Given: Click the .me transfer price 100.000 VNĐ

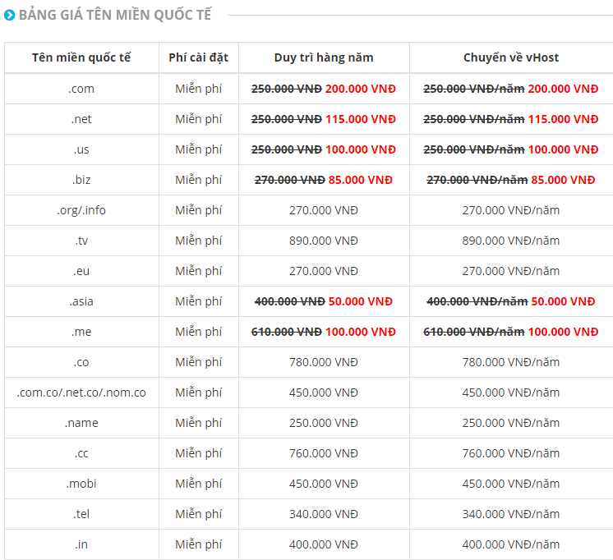Looking at the screenshot, I should click(563, 332).
